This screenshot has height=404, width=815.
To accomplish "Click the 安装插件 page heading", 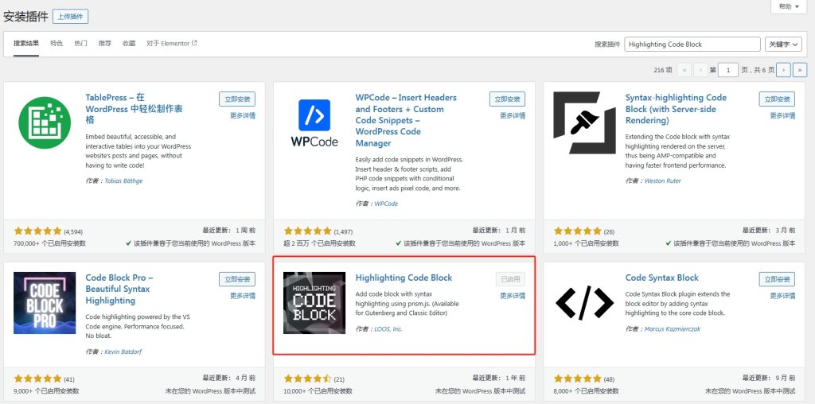I will 25,17.
